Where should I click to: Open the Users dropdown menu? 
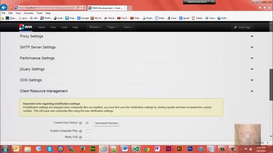tap(128, 27)
